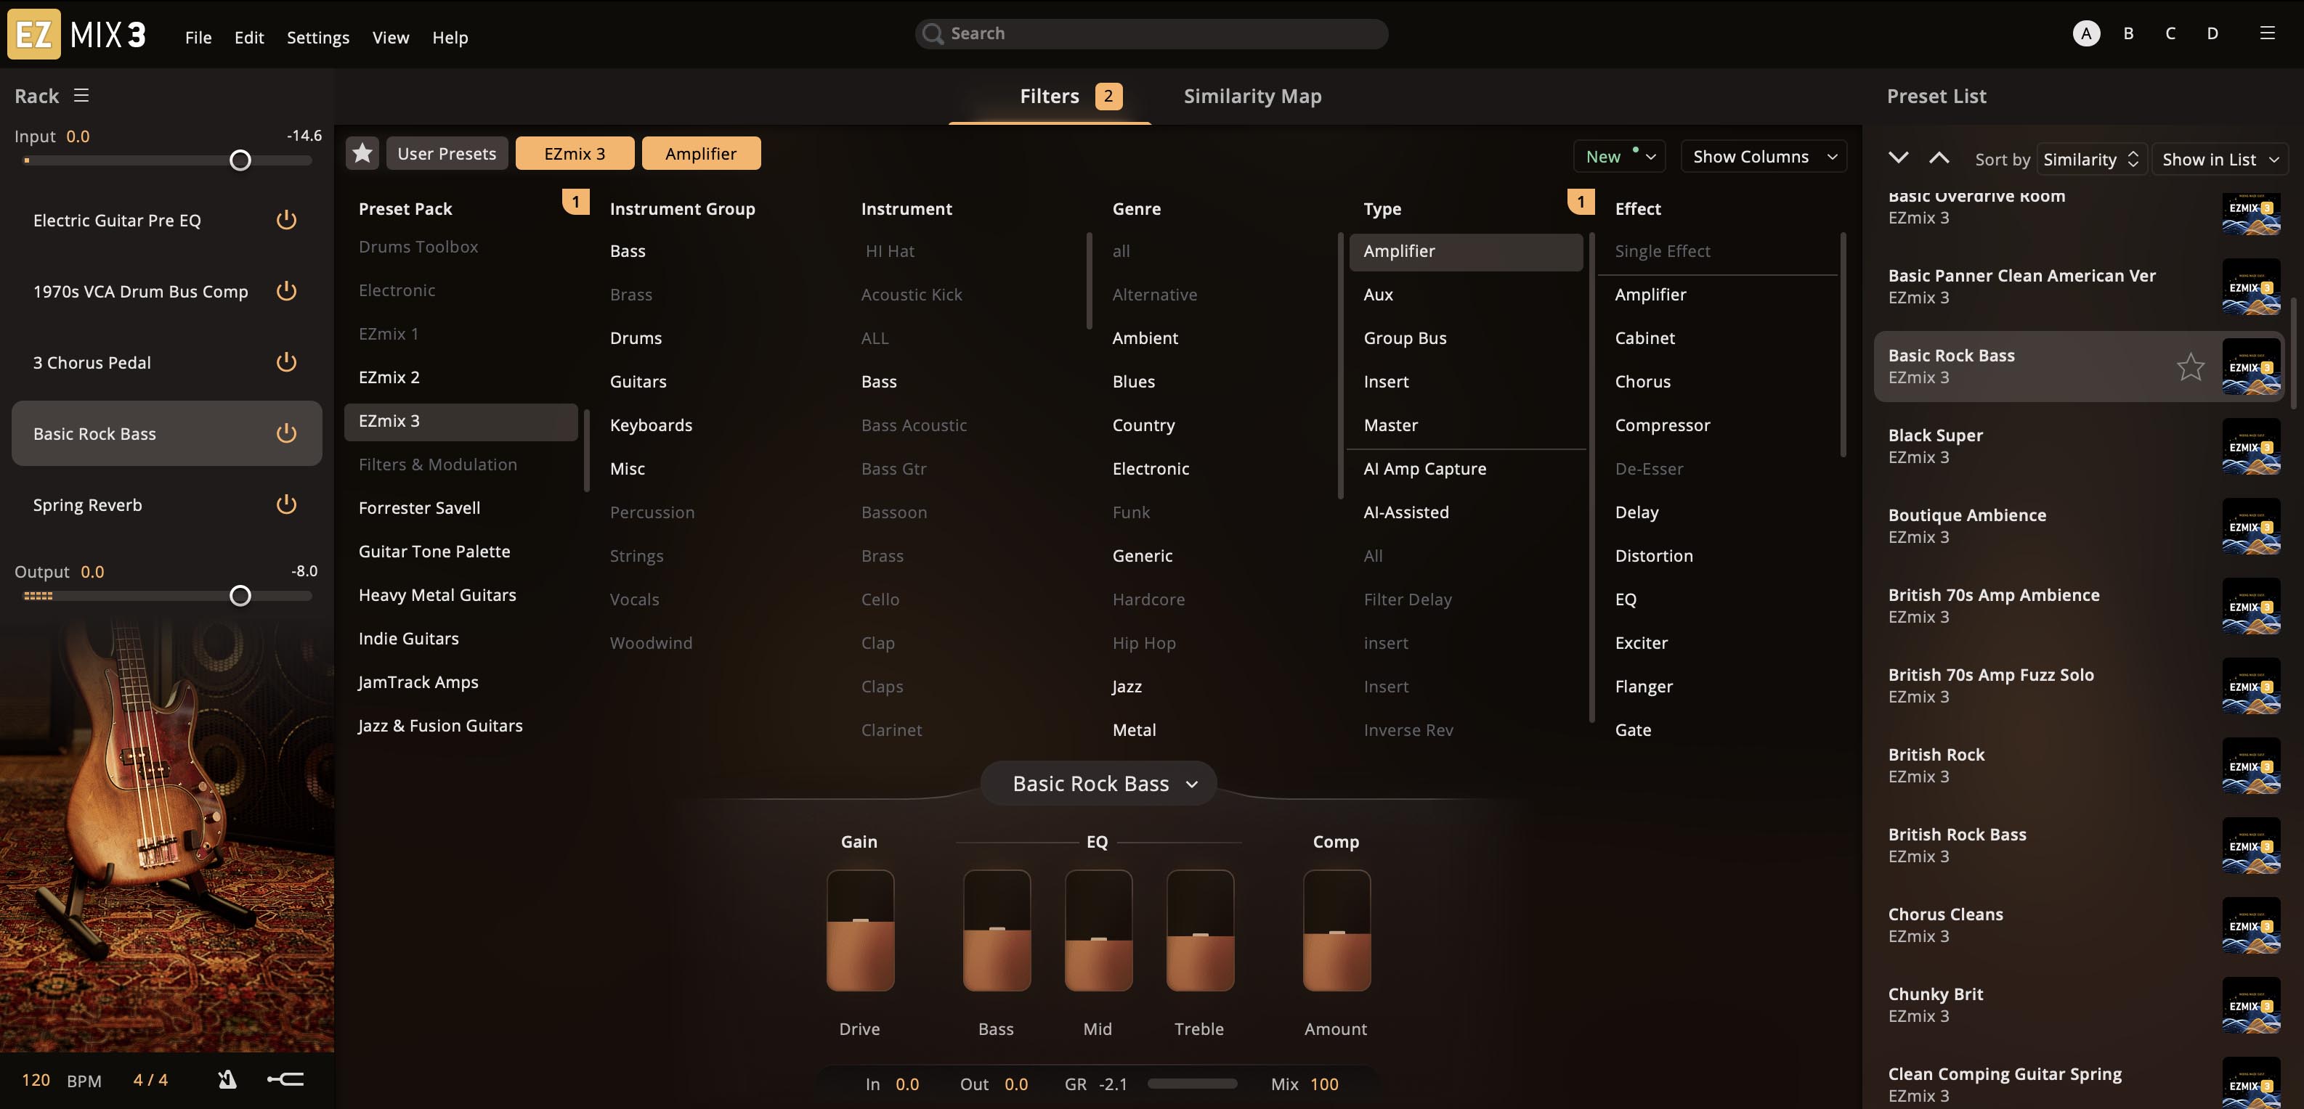Click the British Rock preset thumbnail
Image resolution: width=2304 pixels, height=1109 pixels.
(2250, 766)
